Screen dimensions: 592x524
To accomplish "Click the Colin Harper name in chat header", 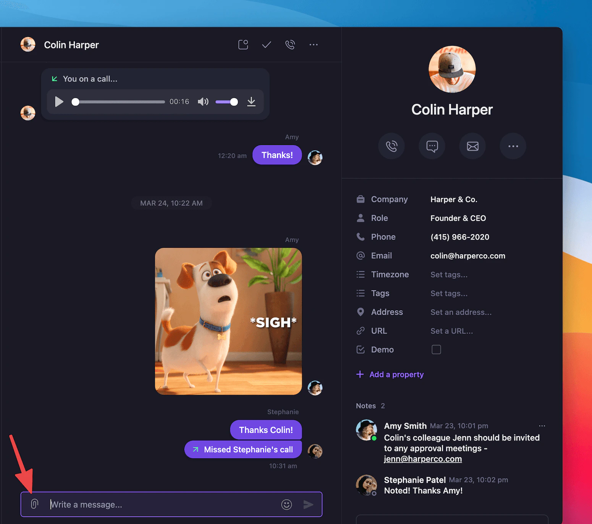I will point(71,45).
